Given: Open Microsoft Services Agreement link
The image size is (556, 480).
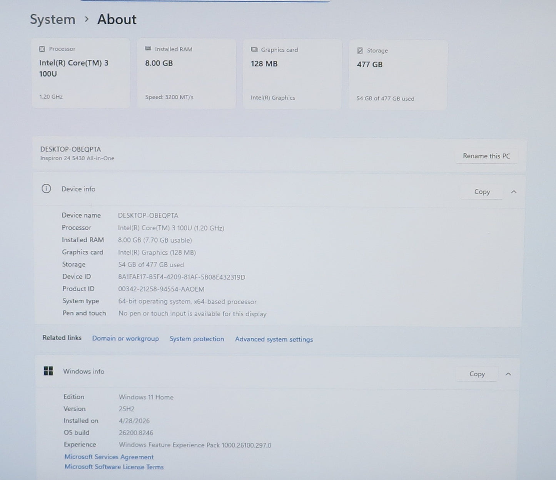Looking at the screenshot, I should (x=109, y=457).
